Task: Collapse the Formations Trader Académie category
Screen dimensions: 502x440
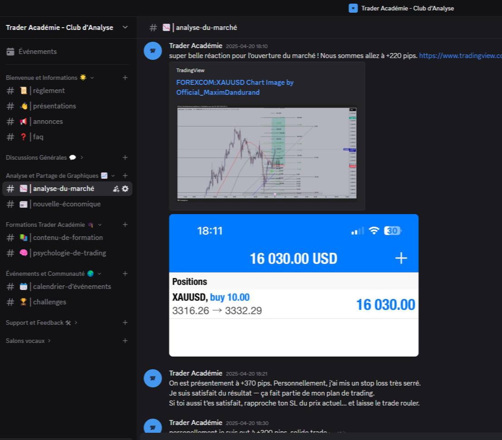Action: [100, 225]
